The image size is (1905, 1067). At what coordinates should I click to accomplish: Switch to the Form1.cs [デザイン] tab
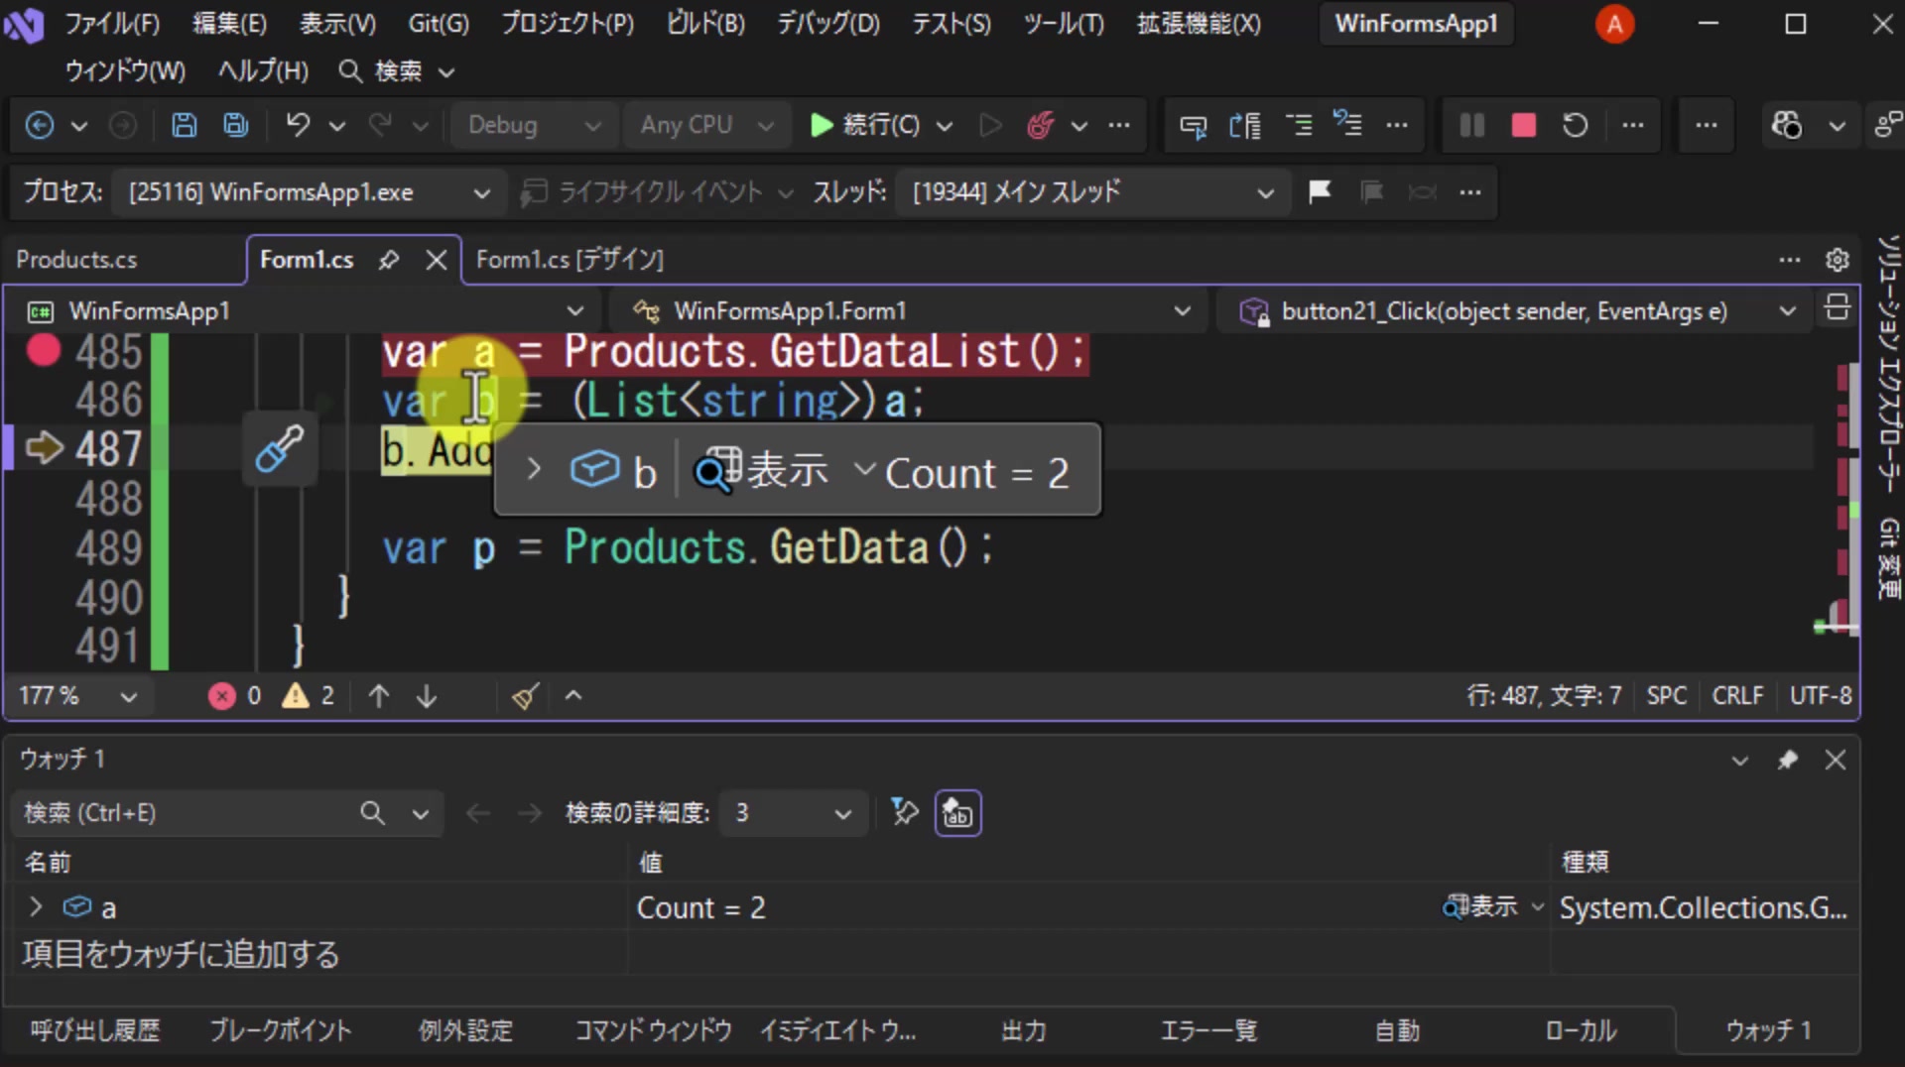[x=570, y=260]
